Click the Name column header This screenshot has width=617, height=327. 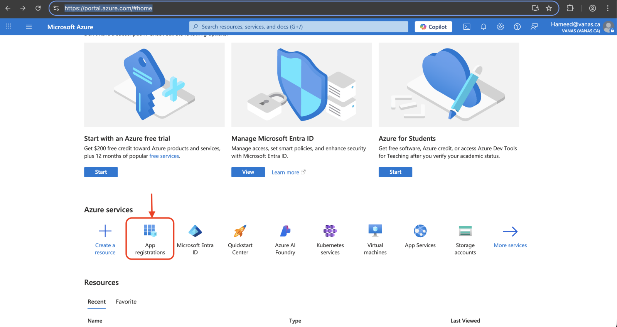pyautogui.click(x=95, y=321)
